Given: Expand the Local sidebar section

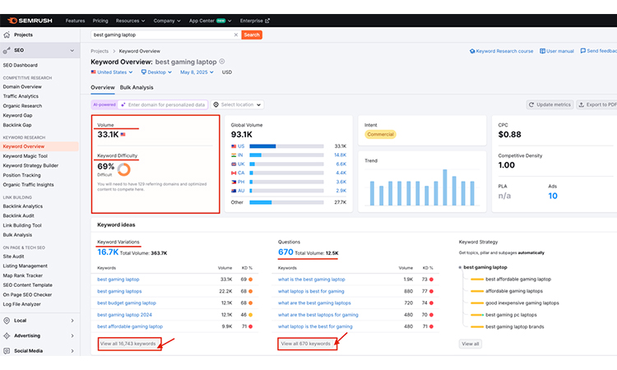Looking at the screenshot, I should (72, 321).
